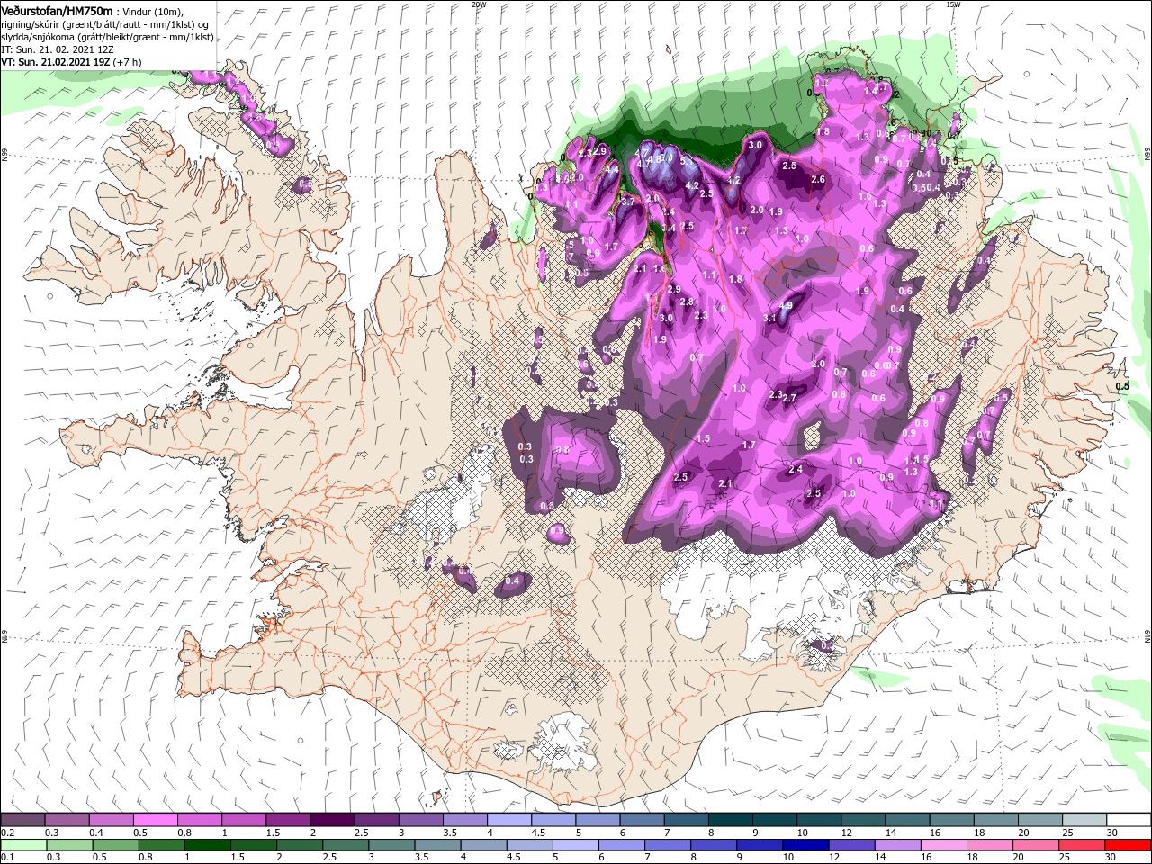
Task: Click the rain legend swatch starting at 14
Action: (x=896, y=845)
